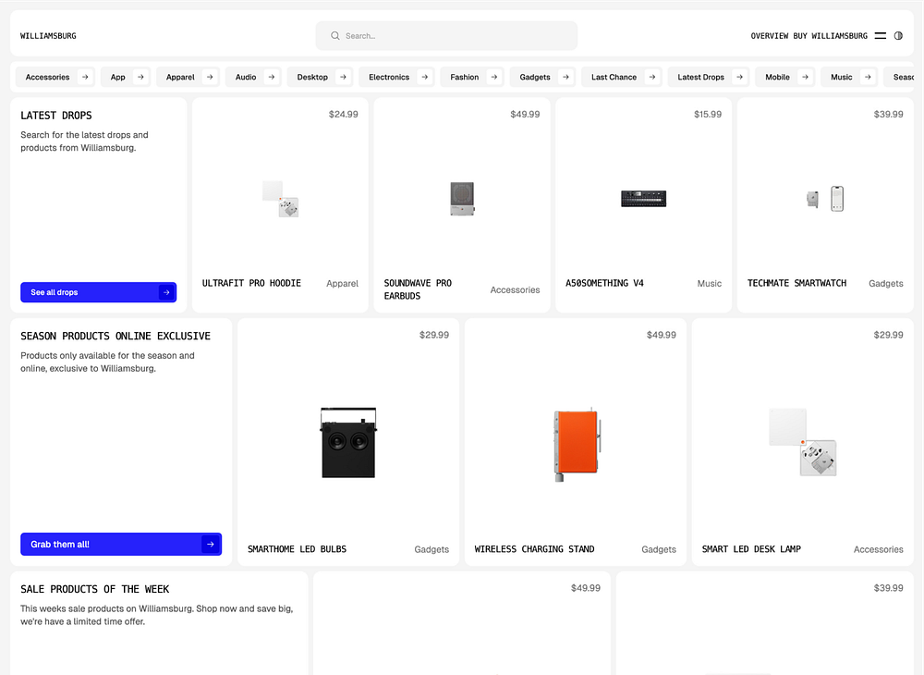Toggle the dark/light theme contrast icon
The height and width of the screenshot is (675, 924).
[x=898, y=36]
